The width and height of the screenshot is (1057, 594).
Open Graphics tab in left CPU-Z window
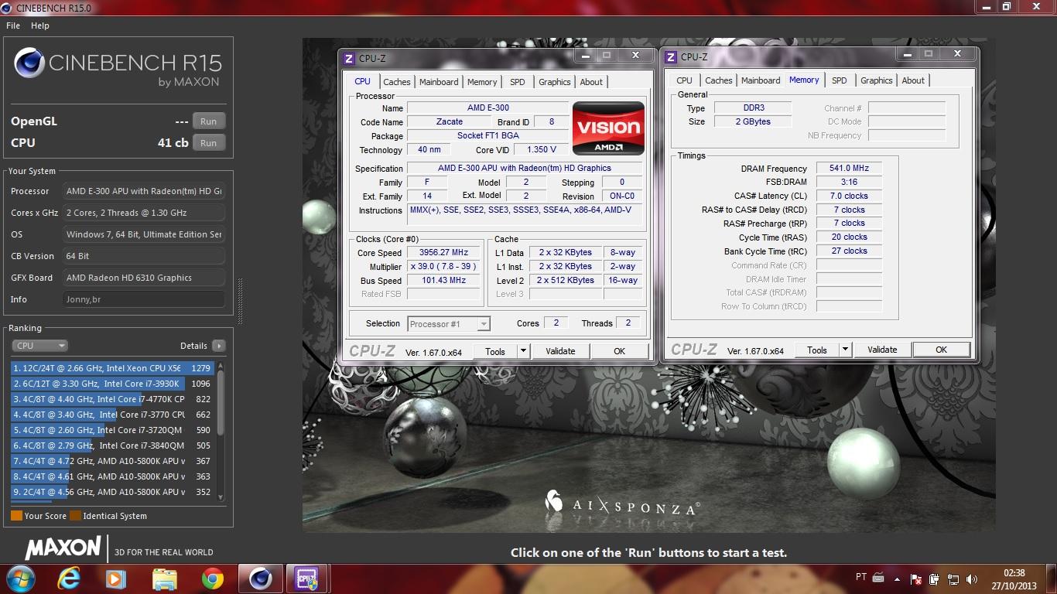pyautogui.click(x=555, y=82)
